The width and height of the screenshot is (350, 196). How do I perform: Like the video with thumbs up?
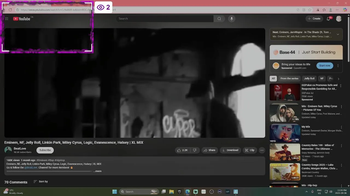[x=182, y=150]
